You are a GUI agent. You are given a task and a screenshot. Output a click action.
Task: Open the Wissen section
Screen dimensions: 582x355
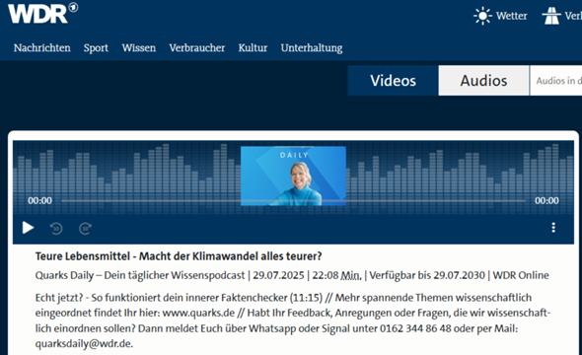click(139, 48)
